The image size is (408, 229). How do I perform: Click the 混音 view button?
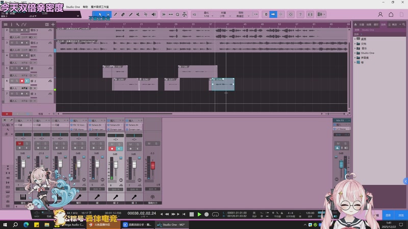pos(388,215)
